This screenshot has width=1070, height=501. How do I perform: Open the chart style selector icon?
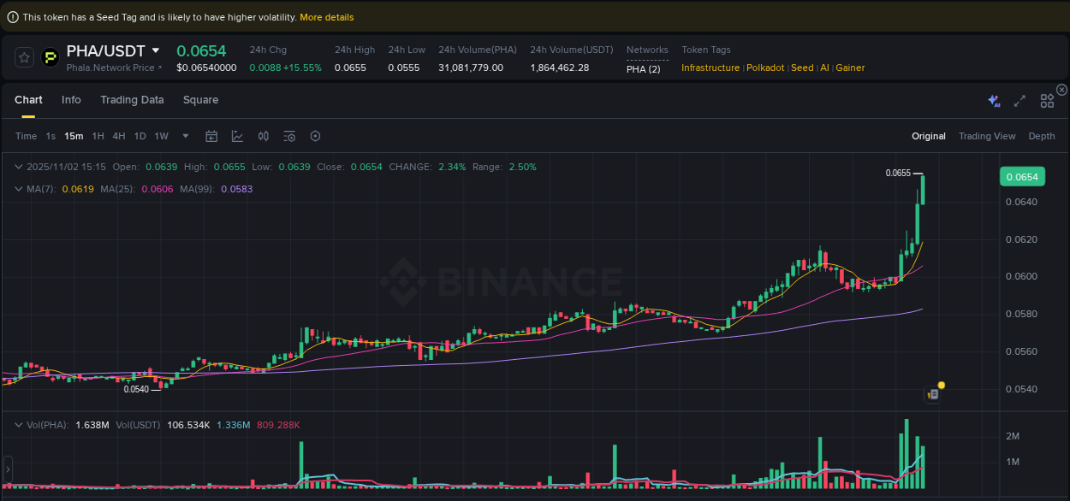[237, 136]
